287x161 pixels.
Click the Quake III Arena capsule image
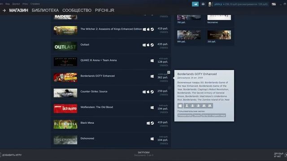point(65,62)
